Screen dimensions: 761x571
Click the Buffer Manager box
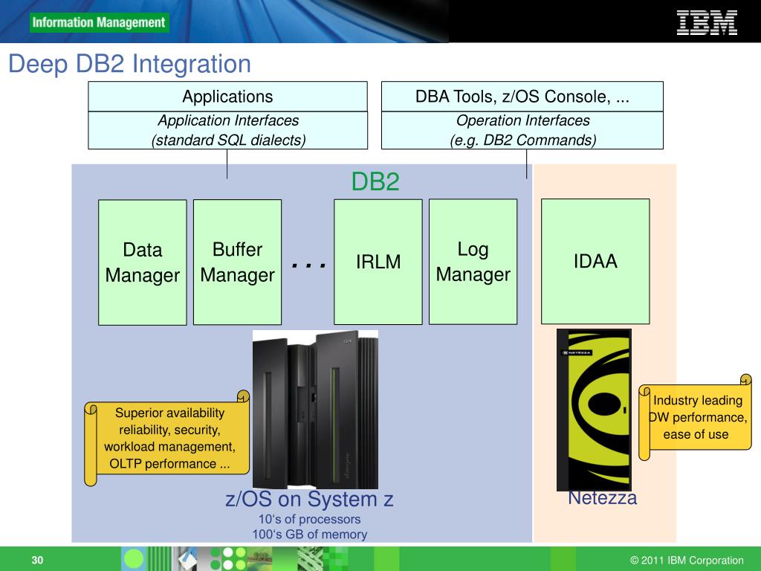[237, 262]
